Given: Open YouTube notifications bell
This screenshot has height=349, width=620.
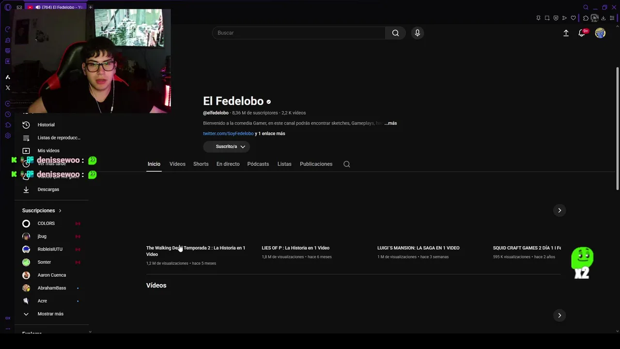Looking at the screenshot, I should click(x=582, y=33).
